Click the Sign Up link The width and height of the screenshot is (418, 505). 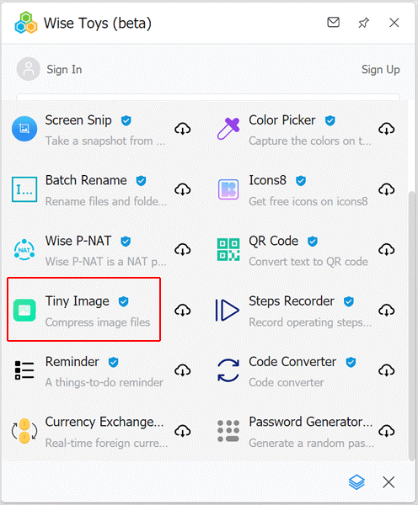click(381, 70)
